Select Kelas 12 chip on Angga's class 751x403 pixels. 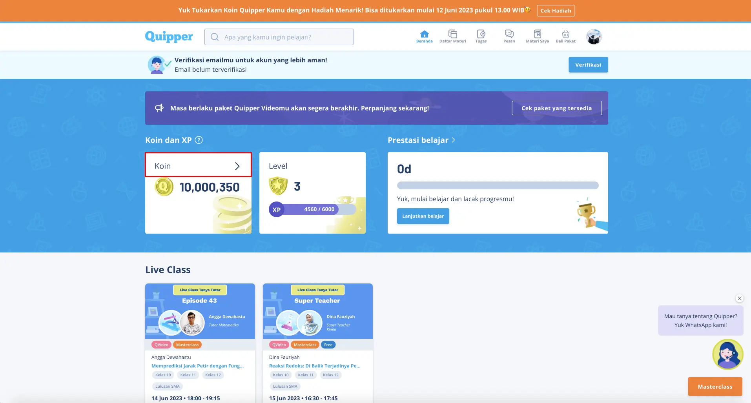click(x=213, y=375)
